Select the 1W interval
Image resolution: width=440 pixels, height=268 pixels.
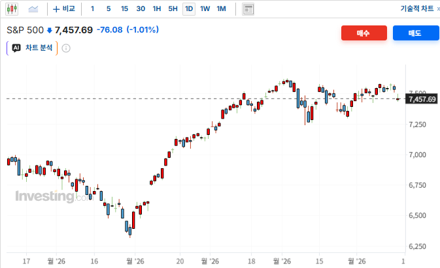[x=205, y=9]
